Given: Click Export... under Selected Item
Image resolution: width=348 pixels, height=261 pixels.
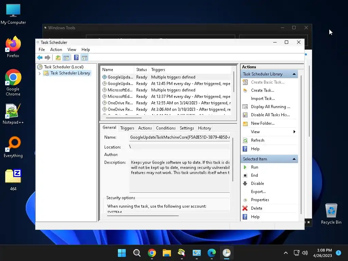Looking at the screenshot, I should 258,192.
